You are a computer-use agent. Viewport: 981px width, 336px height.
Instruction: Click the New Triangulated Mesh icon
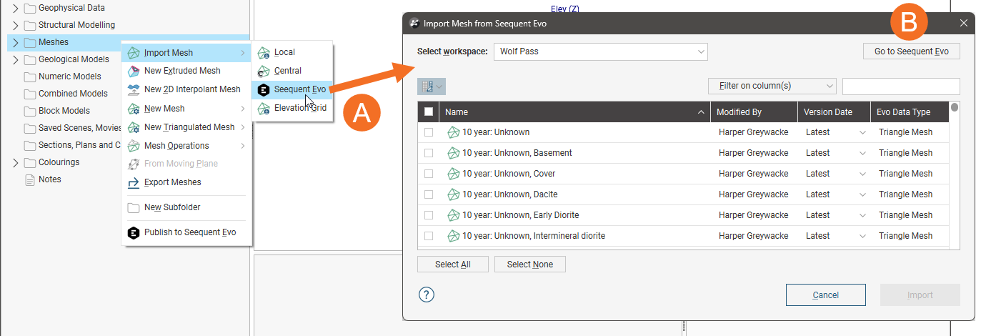[133, 127]
